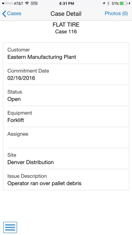132x235 pixels.
Task: Tap the FLAT TIRE case title
Action: (66, 25)
